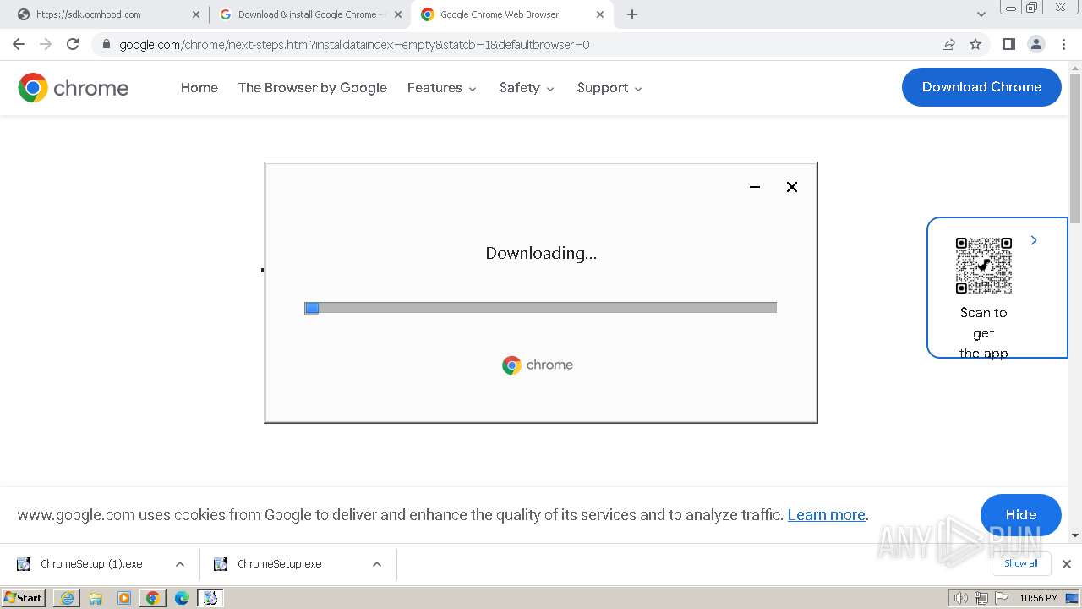This screenshot has height=609, width=1082.
Task: Open File Explorer from taskbar
Action: (96, 598)
